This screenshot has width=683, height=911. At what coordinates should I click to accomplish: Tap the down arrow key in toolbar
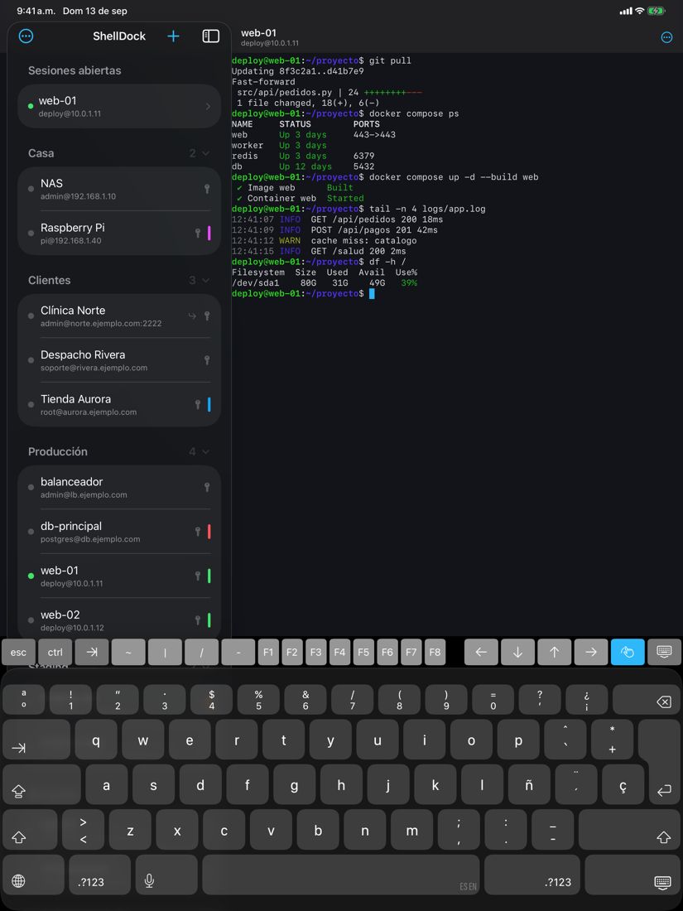pyautogui.click(x=517, y=652)
